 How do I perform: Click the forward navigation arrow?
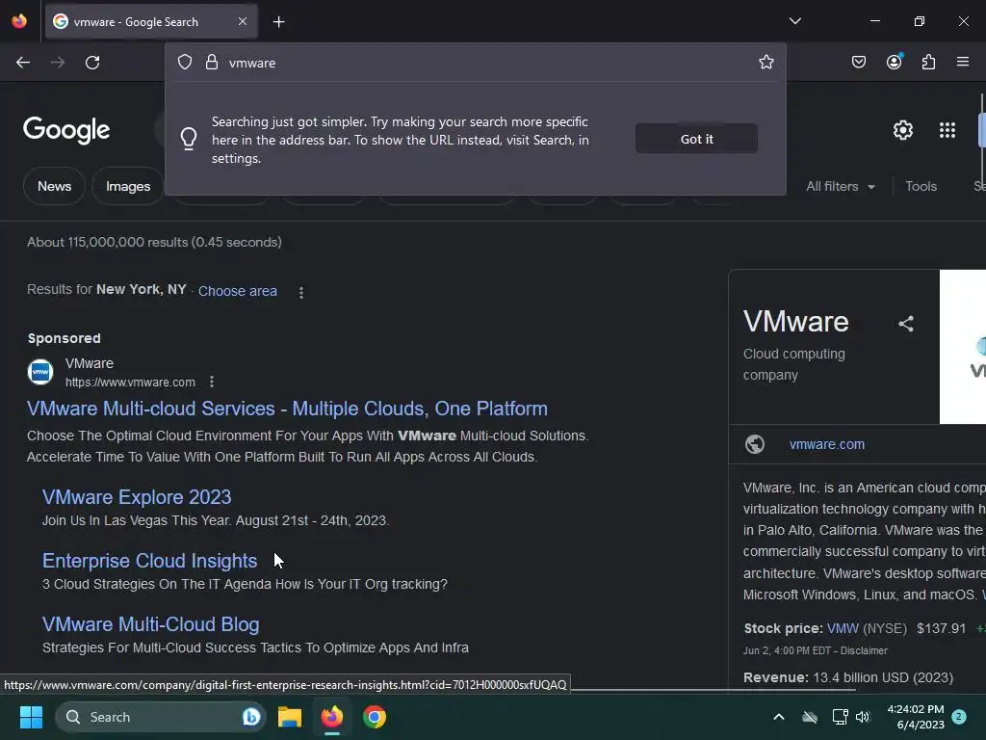pos(57,63)
